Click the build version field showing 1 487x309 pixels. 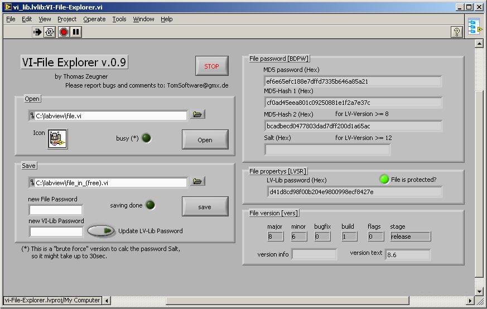click(x=349, y=236)
